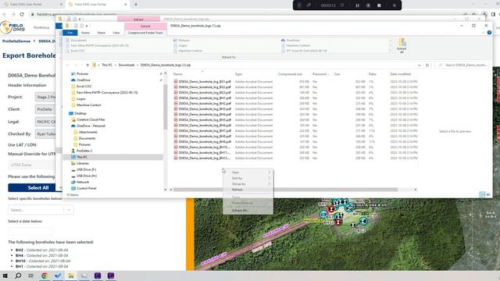Open Attachments folder under OneDrive
The image size is (500, 281).
[88, 132]
